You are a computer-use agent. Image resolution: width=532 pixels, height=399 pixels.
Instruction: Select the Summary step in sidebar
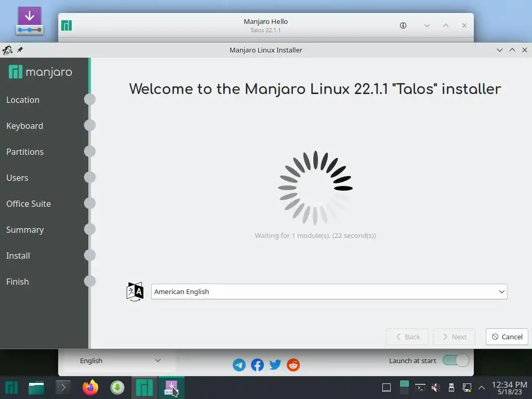tap(25, 230)
